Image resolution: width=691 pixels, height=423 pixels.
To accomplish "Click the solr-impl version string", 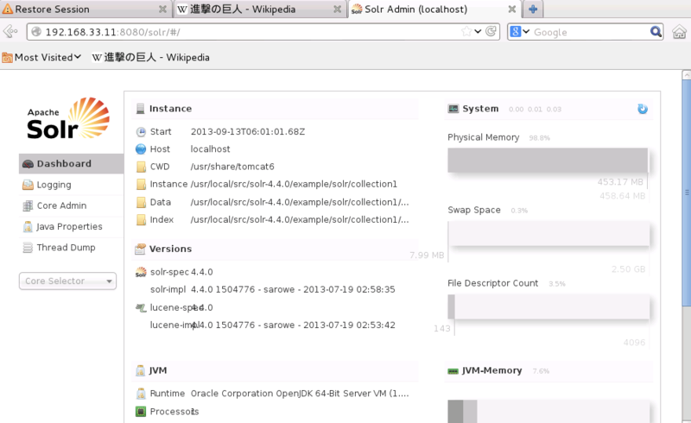I will tap(293, 289).
